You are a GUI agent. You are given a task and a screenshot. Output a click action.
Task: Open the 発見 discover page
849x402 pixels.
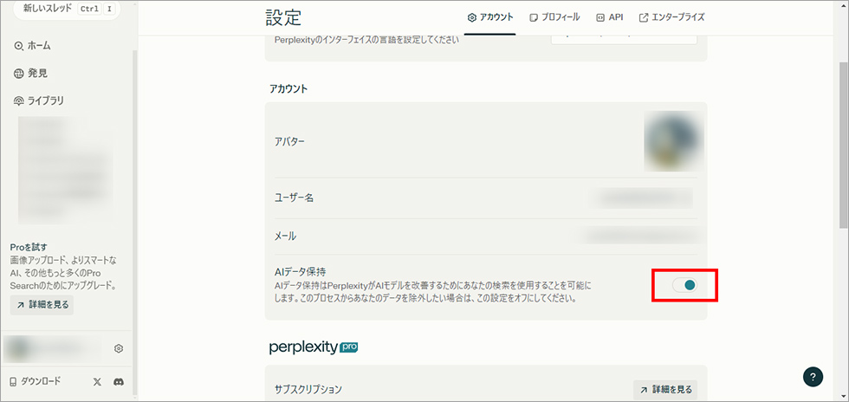tap(31, 73)
